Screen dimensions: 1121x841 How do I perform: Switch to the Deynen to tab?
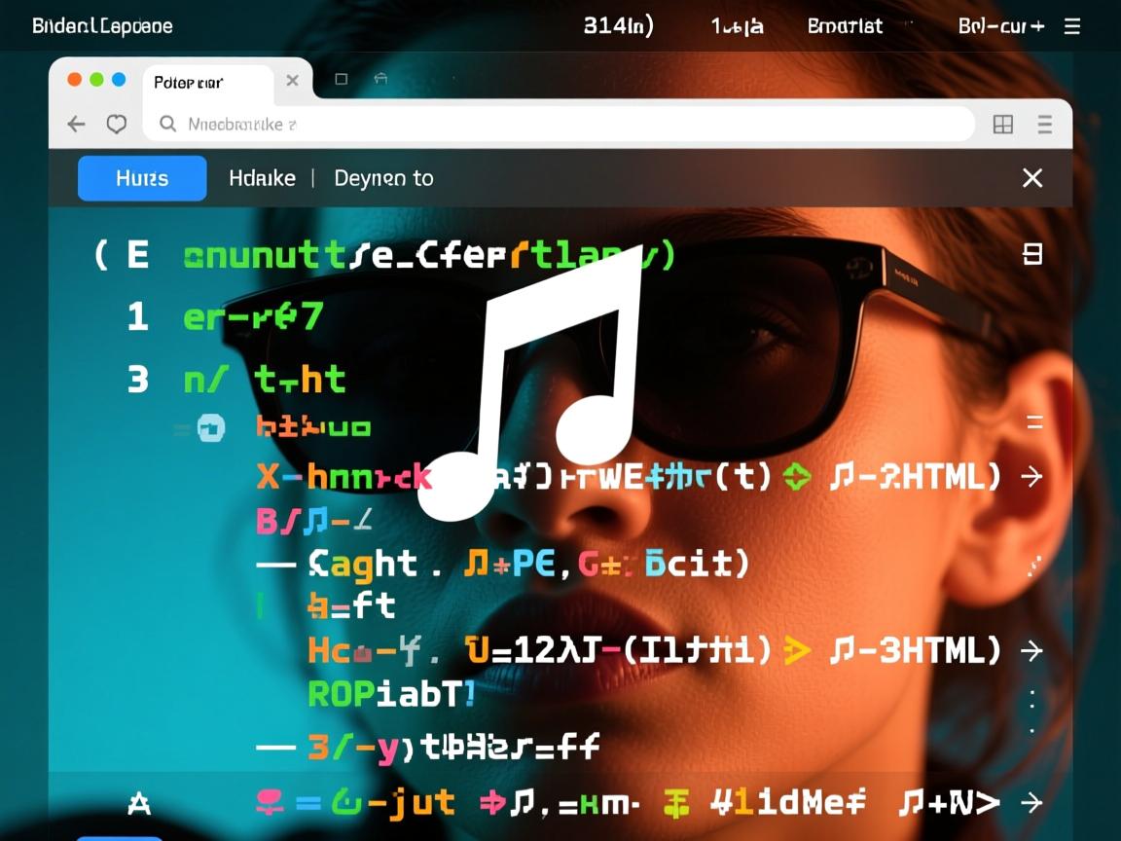pyautogui.click(x=383, y=178)
